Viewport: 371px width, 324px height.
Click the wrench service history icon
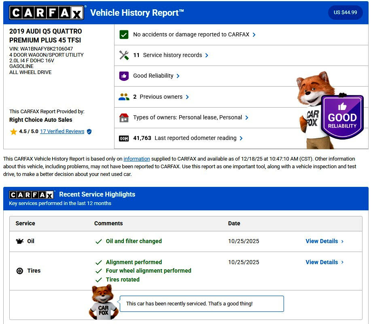click(124, 55)
